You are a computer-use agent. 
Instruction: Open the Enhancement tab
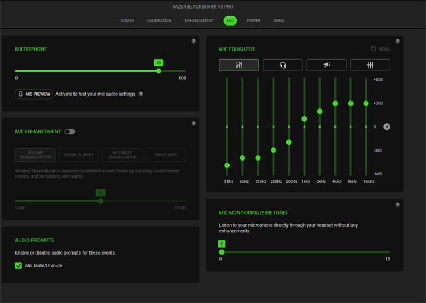click(199, 21)
